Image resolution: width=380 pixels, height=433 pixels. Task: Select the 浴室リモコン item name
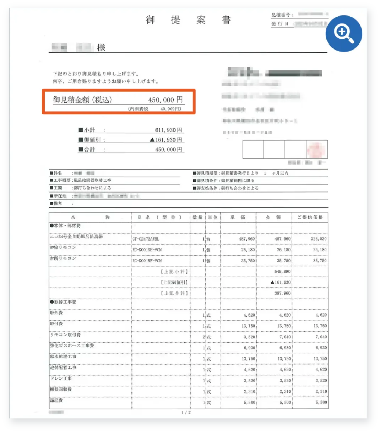pyautogui.click(x=63, y=247)
